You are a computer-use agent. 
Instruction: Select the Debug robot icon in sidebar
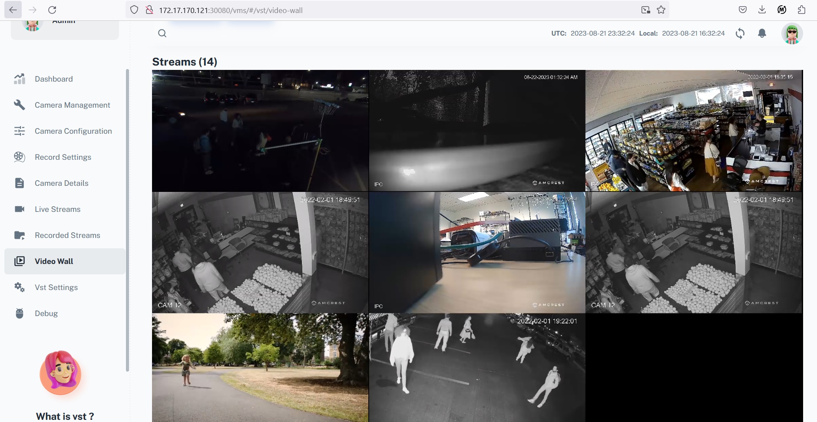tap(20, 313)
